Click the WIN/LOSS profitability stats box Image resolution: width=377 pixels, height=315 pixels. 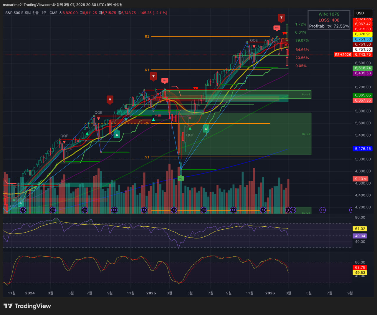tap(329, 20)
